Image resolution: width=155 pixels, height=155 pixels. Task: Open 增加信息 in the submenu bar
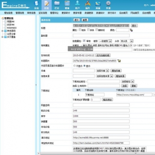click(8, 13)
